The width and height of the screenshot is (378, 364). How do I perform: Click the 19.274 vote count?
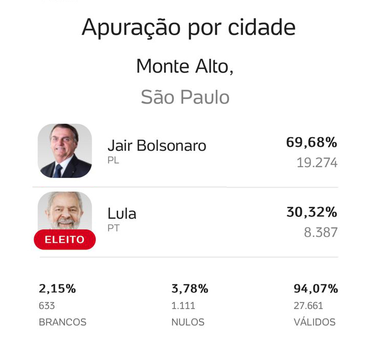coord(317,163)
